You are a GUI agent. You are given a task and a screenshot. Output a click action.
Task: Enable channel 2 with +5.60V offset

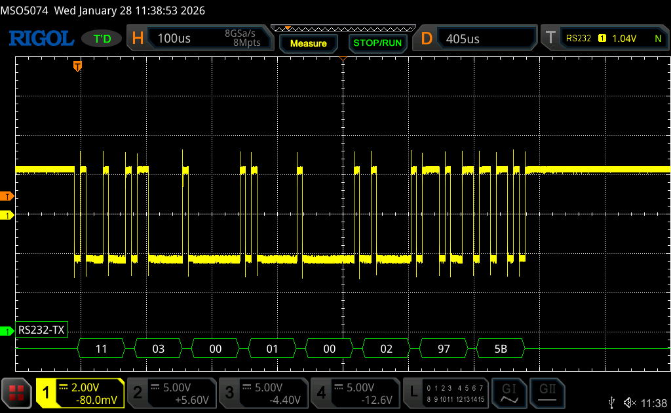(172, 393)
